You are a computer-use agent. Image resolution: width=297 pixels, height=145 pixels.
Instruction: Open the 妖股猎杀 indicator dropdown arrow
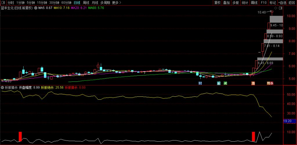point(3,87)
